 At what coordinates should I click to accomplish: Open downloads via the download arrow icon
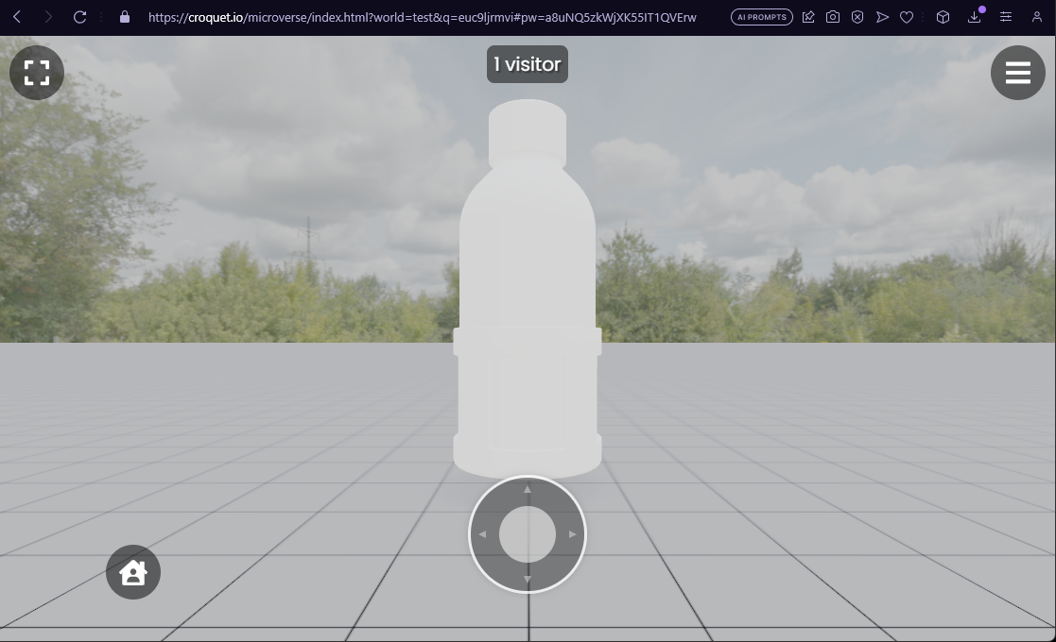975,16
